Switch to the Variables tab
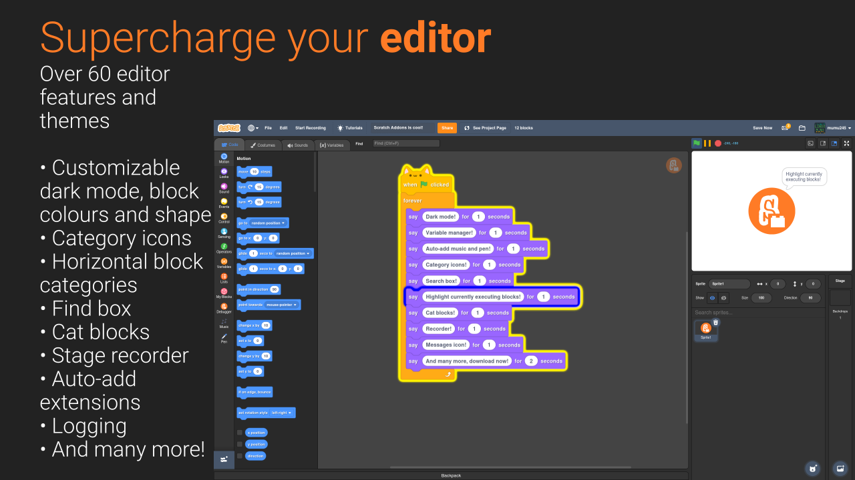The image size is (855, 480). coord(332,145)
